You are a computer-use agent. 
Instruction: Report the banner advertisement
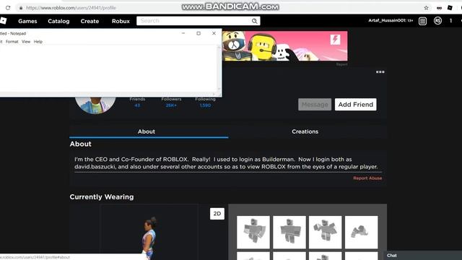341,64
